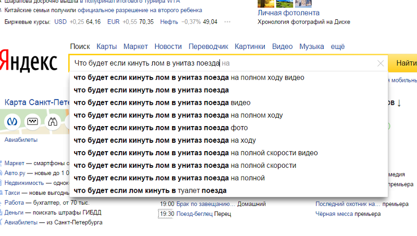Select suggestion ending 'фото'
The image size is (417, 236).
(x=229, y=128)
